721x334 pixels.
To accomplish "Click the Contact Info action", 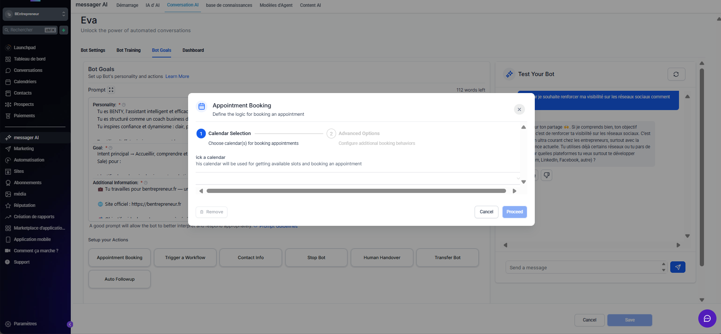I will (251, 258).
